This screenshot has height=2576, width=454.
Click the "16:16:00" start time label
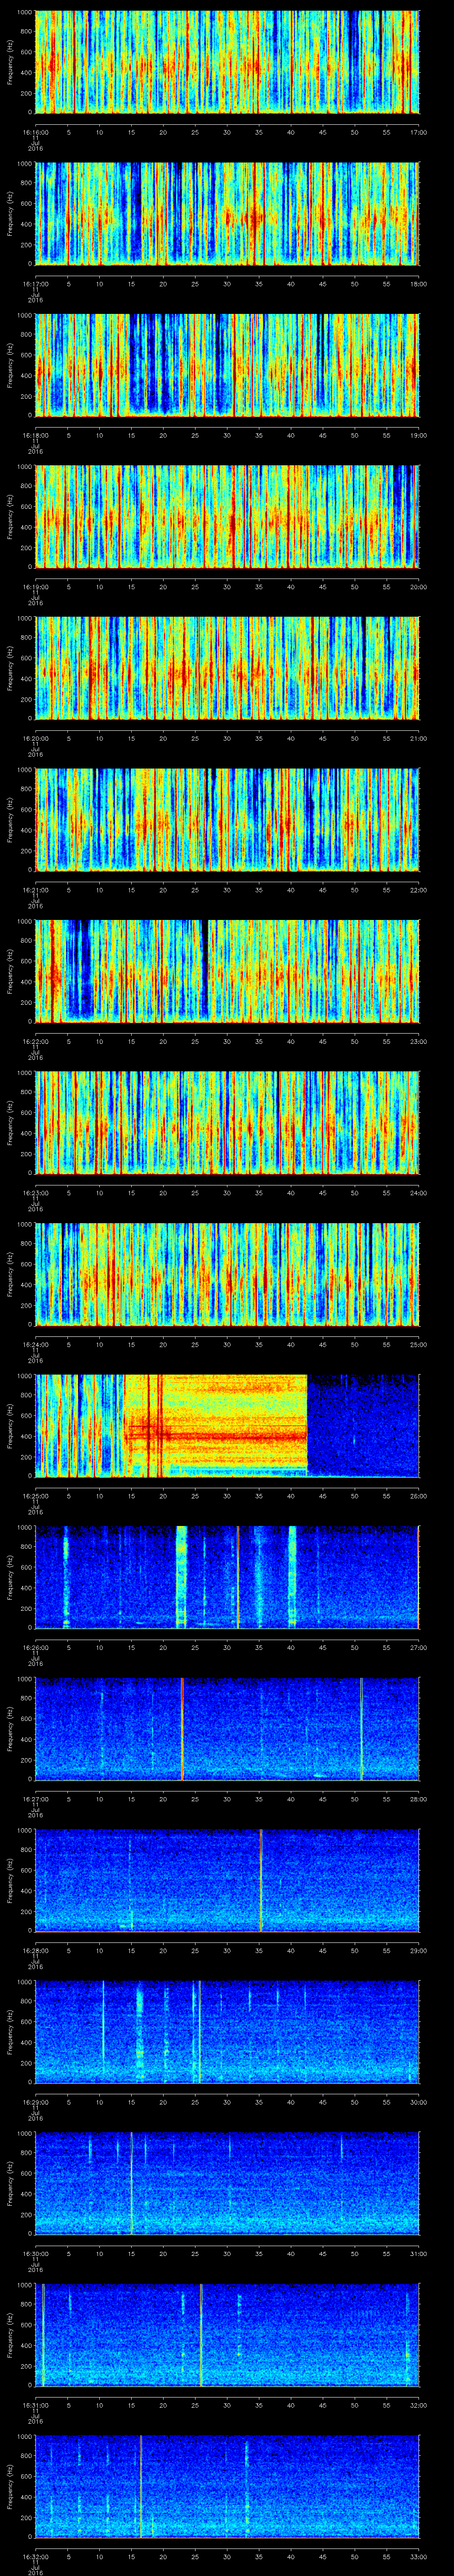tap(36, 132)
